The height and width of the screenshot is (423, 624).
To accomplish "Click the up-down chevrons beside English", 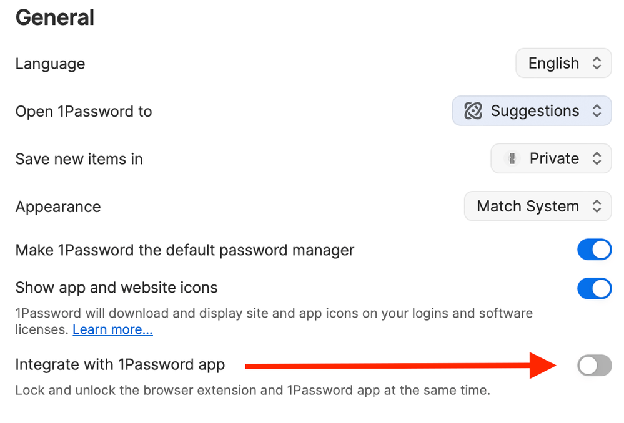I will click(597, 63).
